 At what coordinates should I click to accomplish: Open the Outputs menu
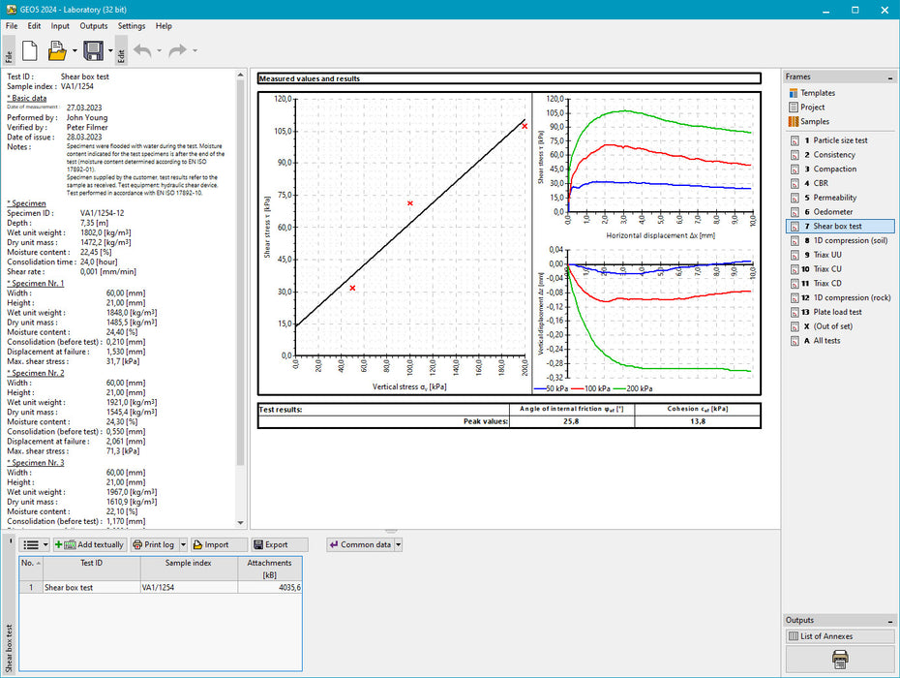pos(94,26)
